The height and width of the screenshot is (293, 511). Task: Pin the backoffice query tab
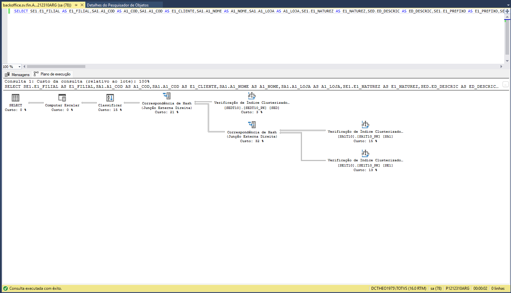point(76,5)
